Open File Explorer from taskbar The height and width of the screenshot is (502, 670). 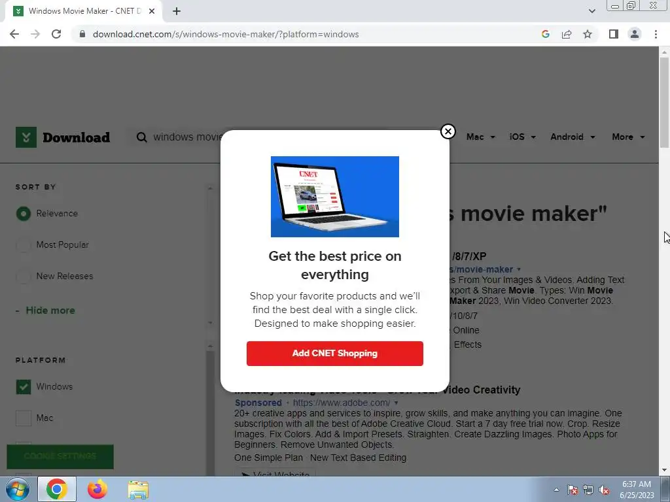coord(138,489)
